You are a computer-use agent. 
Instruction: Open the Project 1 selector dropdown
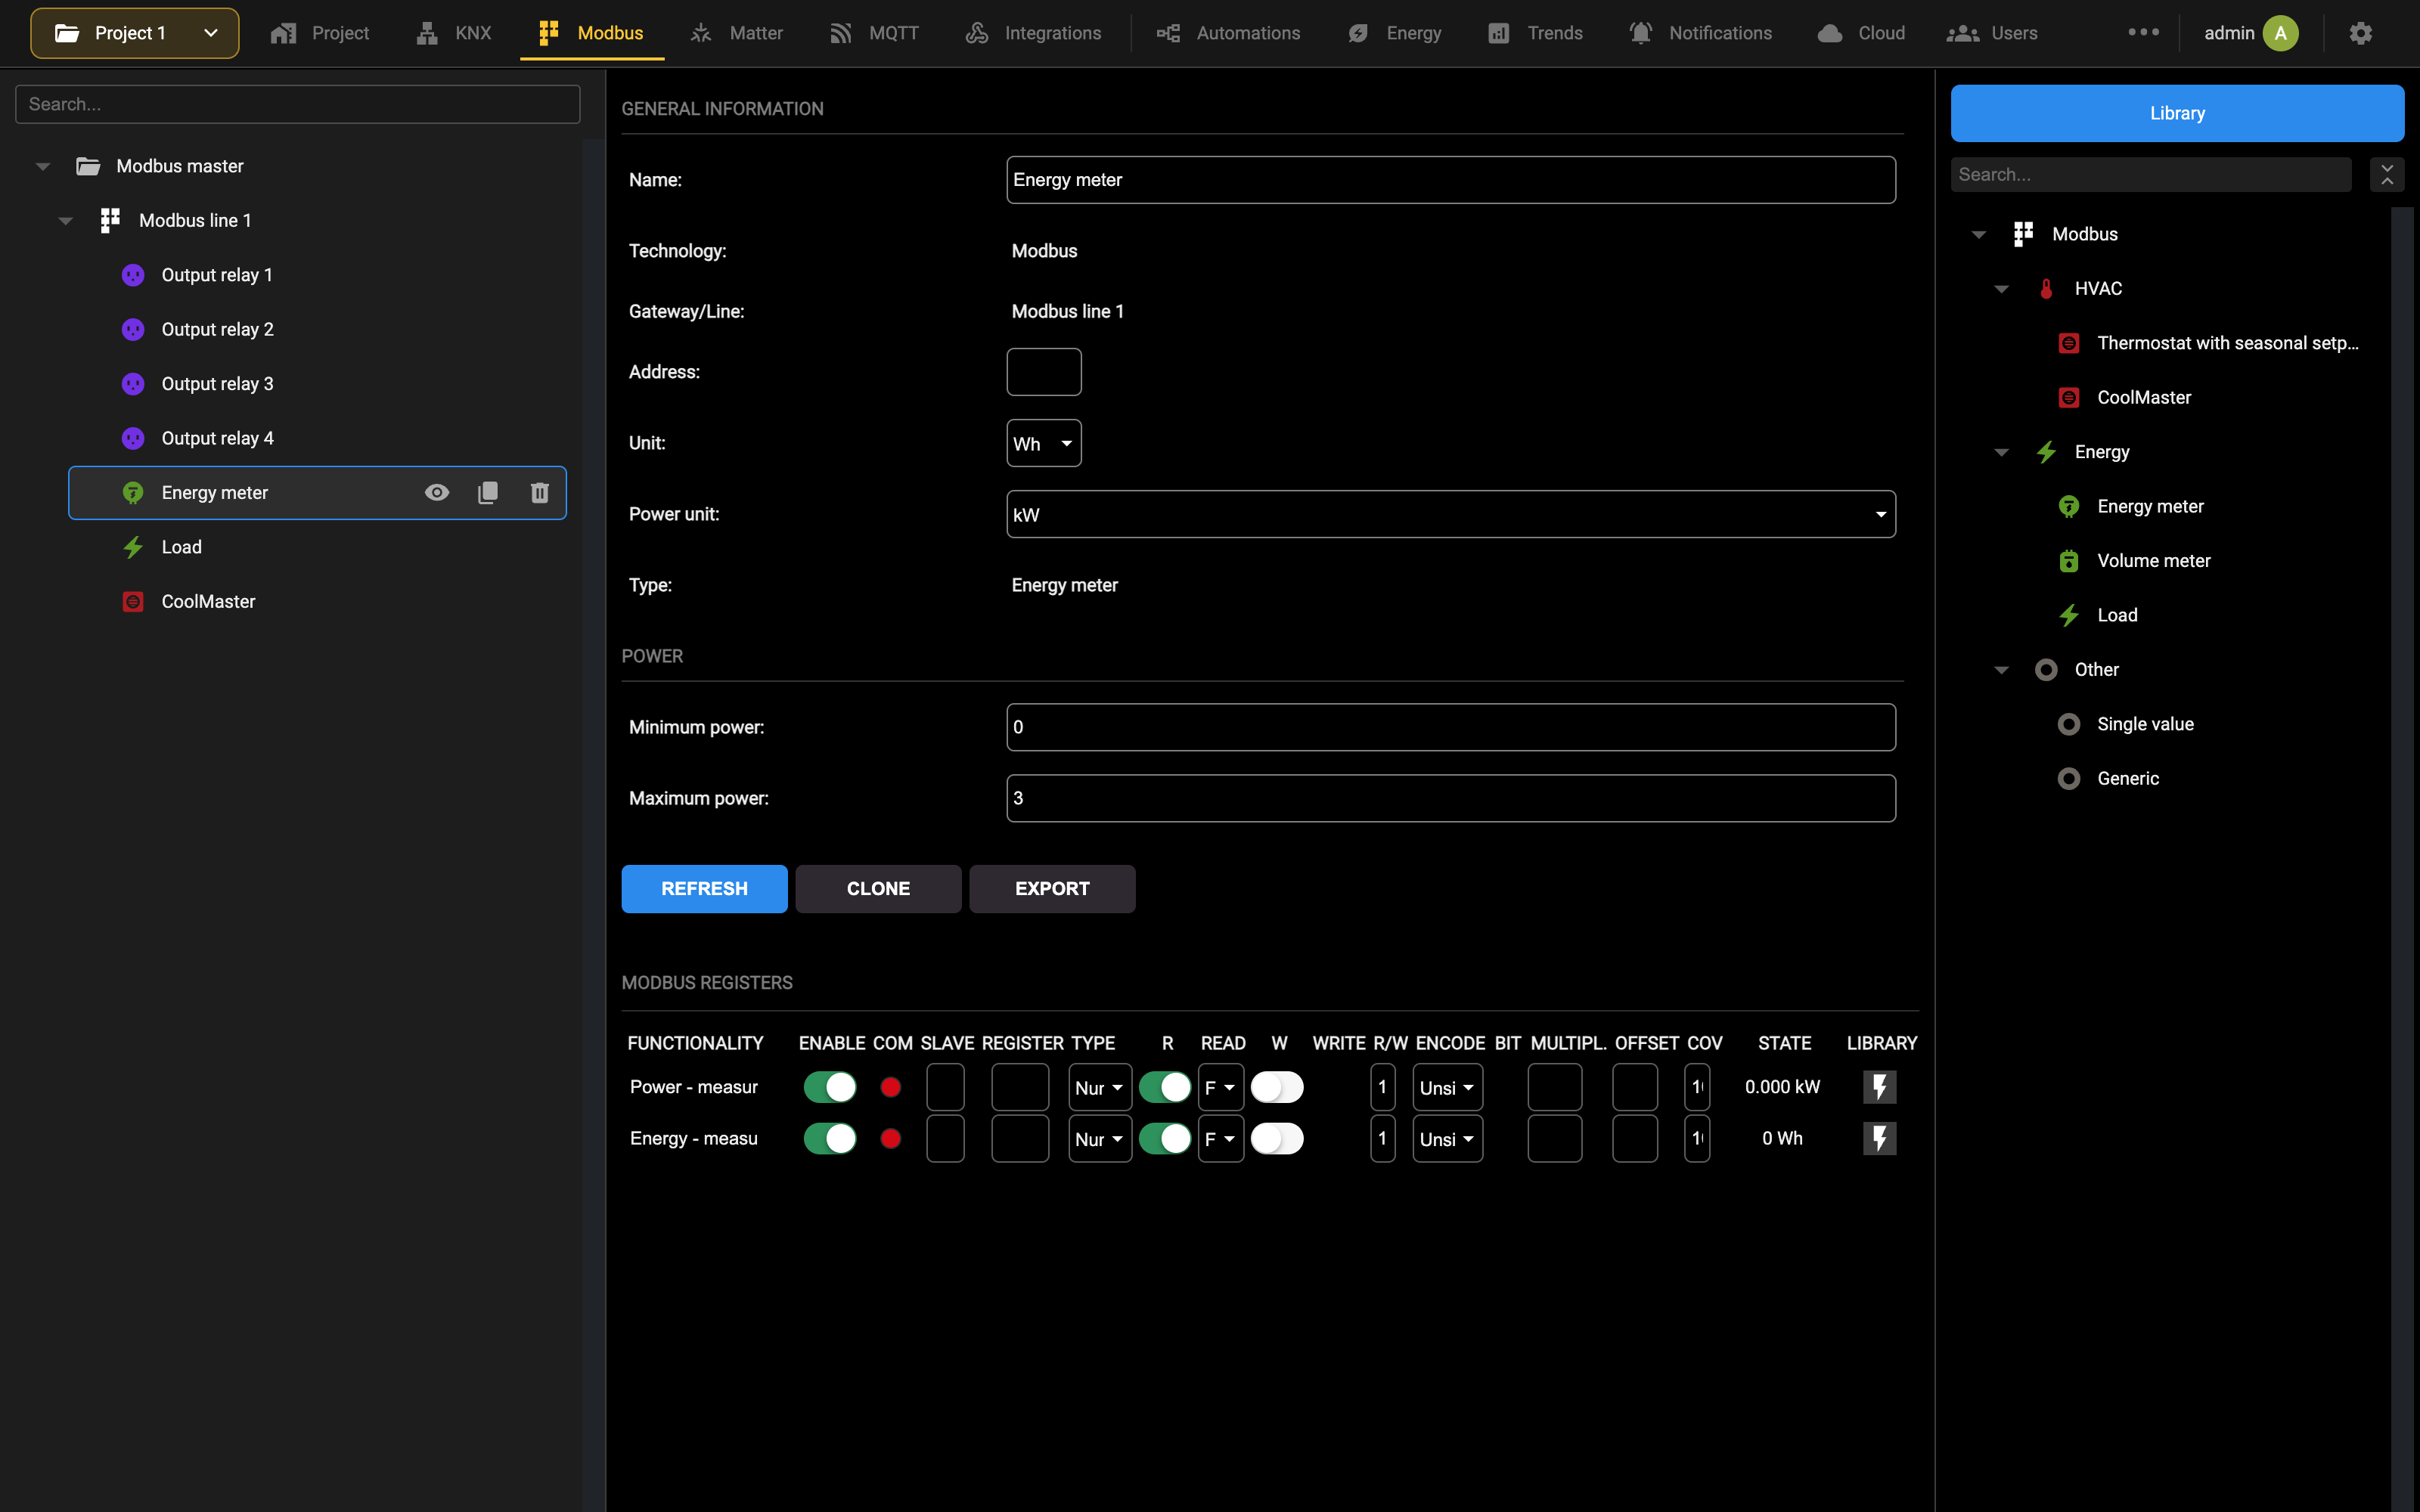click(135, 33)
